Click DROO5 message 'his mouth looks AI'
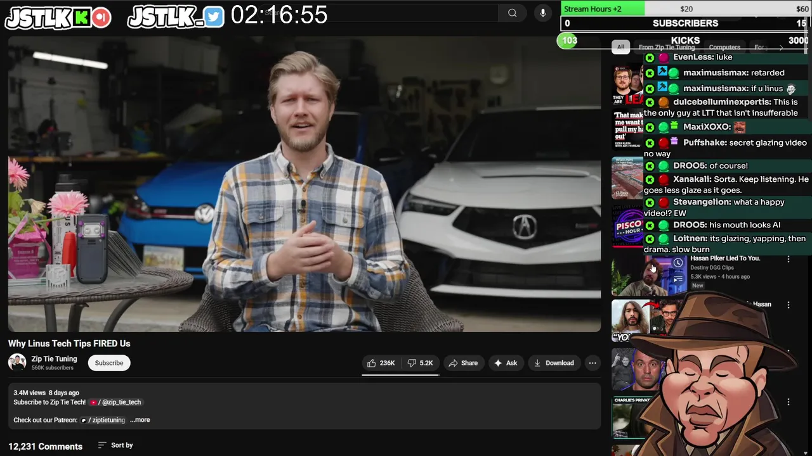Image resolution: width=812 pixels, height=456 pixels. click(712, 225)
